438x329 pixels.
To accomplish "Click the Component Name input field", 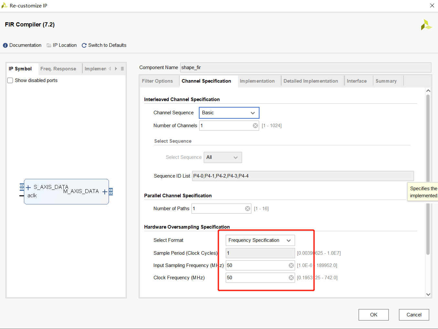I will pos(305,67).
